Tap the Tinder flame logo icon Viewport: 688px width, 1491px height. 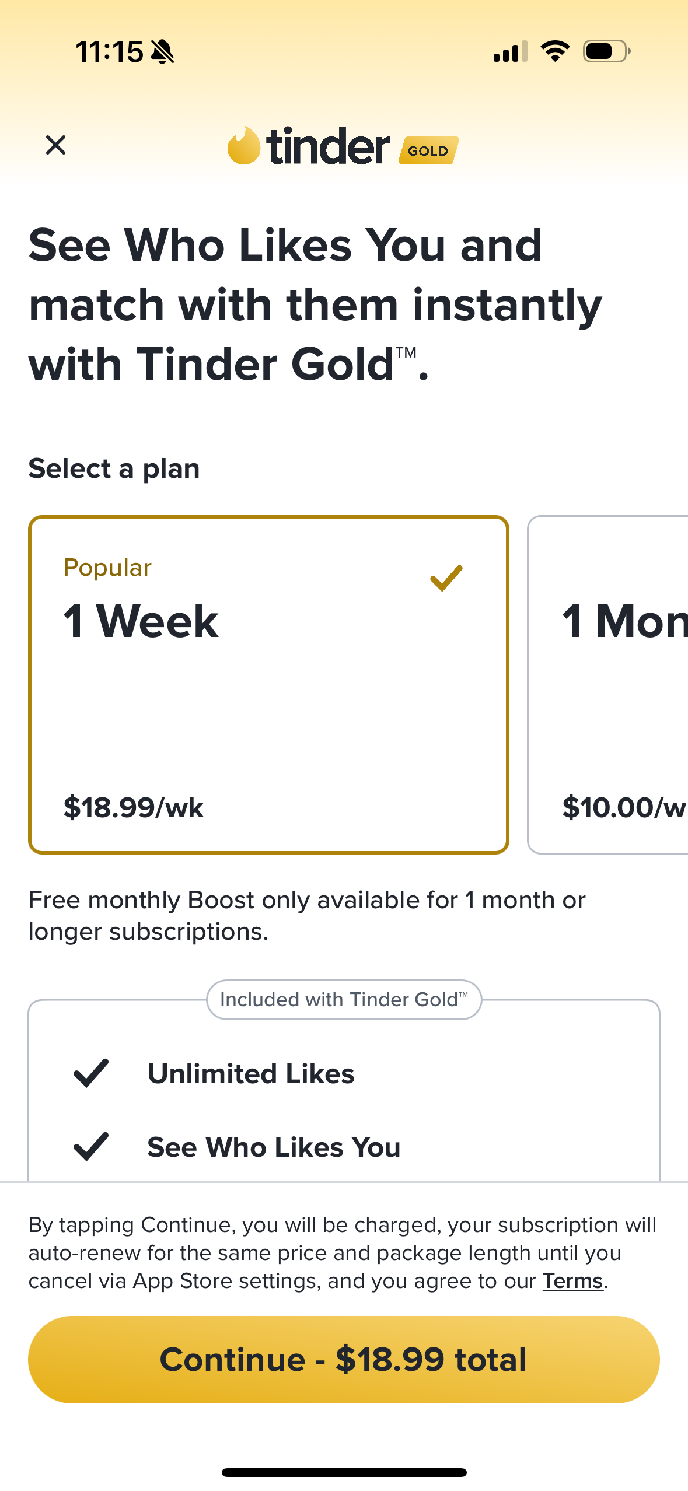243,146
